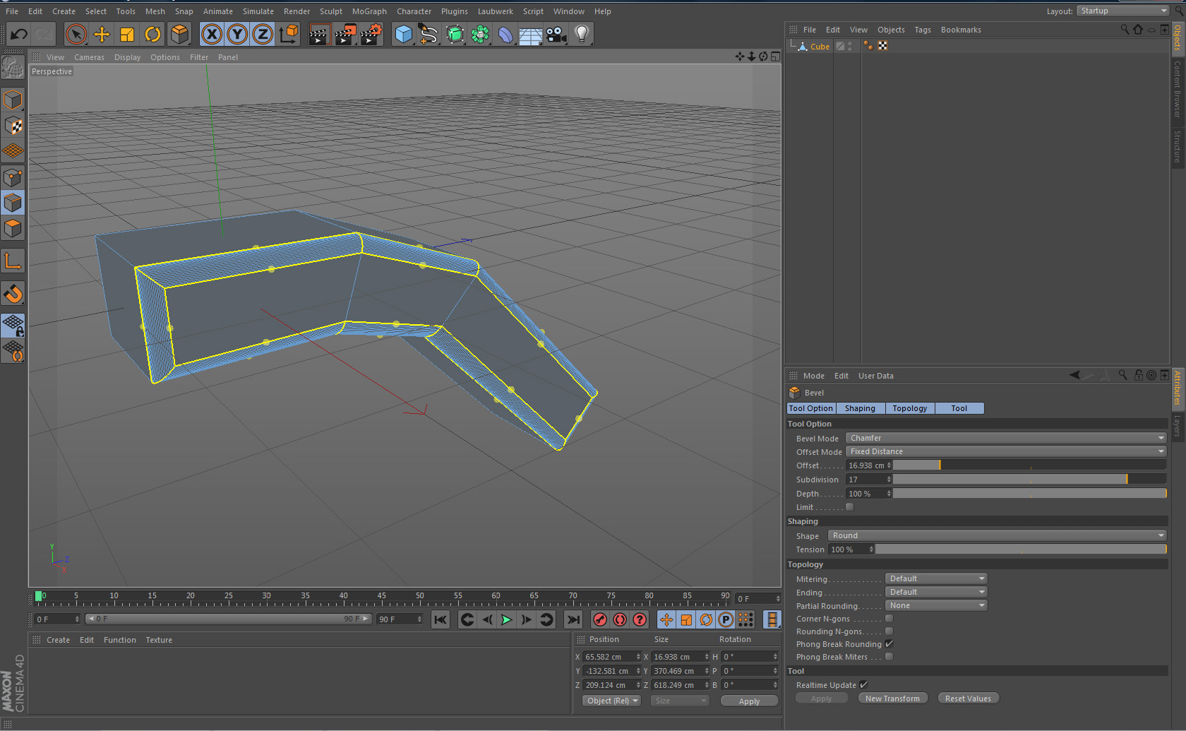Enable Texture mode icon
Viewport: 1186px width, 731px height.
pos(13,126)
